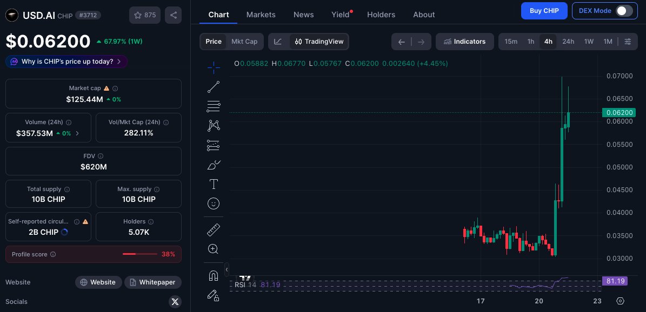Click the RSI 14 indicator label

tap(245, 285)
